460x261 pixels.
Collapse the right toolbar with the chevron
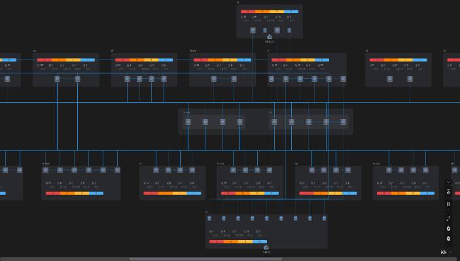448,182
